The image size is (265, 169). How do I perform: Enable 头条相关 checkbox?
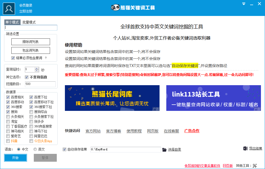[x=8, y=117]
